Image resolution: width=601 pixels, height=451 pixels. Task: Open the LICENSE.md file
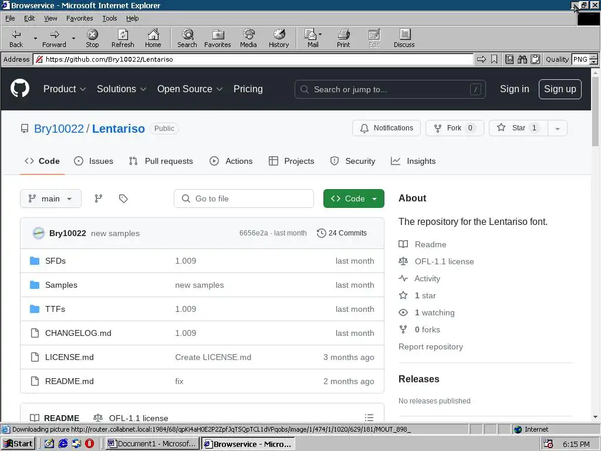(x=69, y=357)
